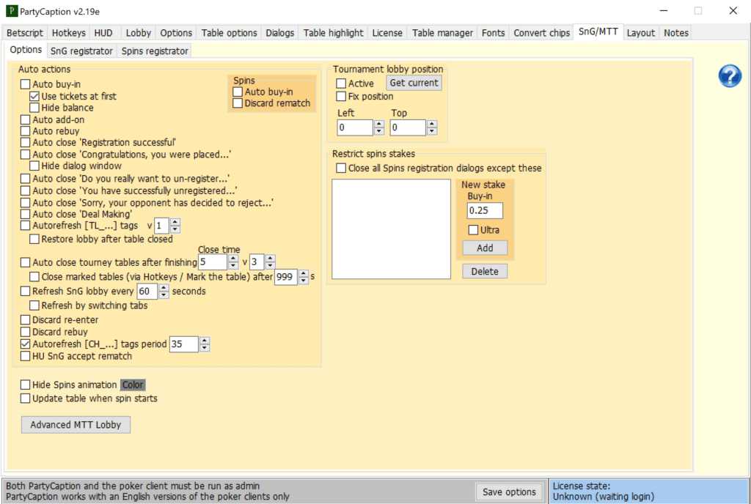The image size is (751, 504).
Task: Increase the Left position spinner value
Action: [x=379, y=124]
